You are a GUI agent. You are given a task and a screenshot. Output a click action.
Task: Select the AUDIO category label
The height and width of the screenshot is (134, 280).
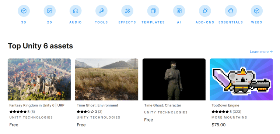76,22
